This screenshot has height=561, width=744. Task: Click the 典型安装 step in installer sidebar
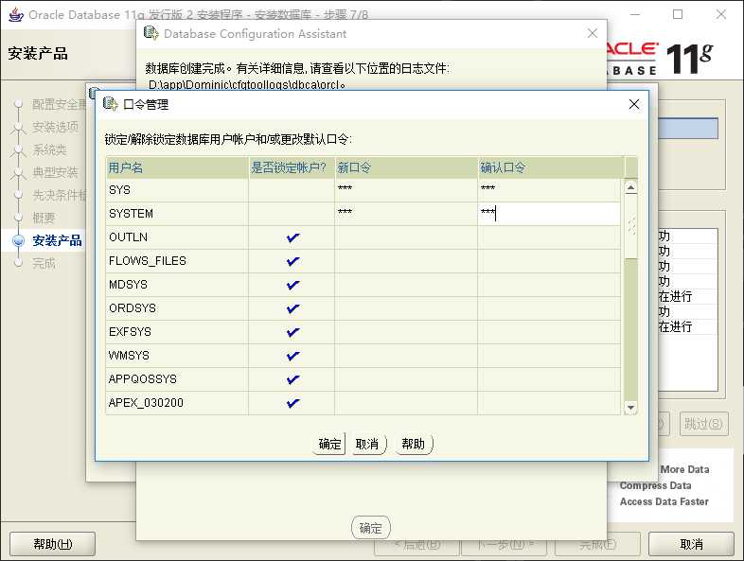click(x=55, y=172)
